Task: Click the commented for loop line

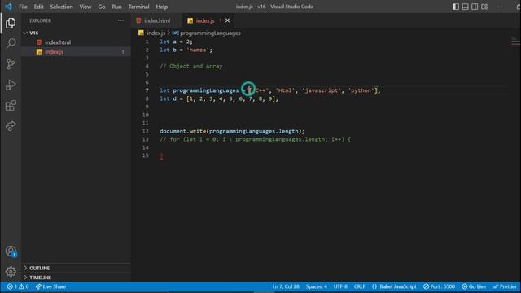Action: 255,139
